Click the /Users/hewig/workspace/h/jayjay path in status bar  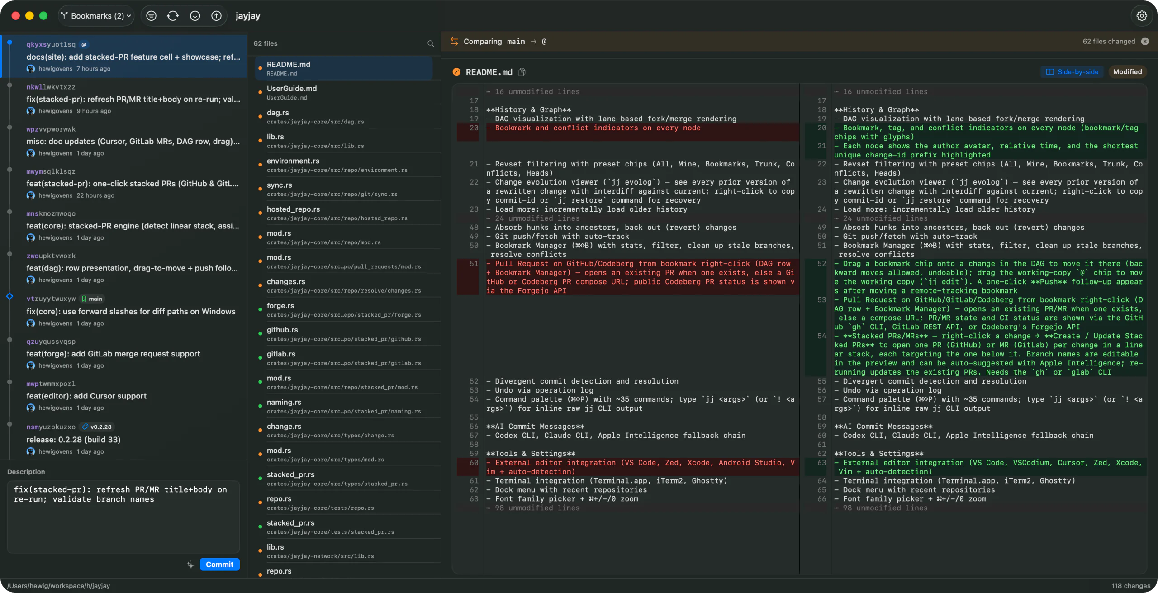point(58,586)
